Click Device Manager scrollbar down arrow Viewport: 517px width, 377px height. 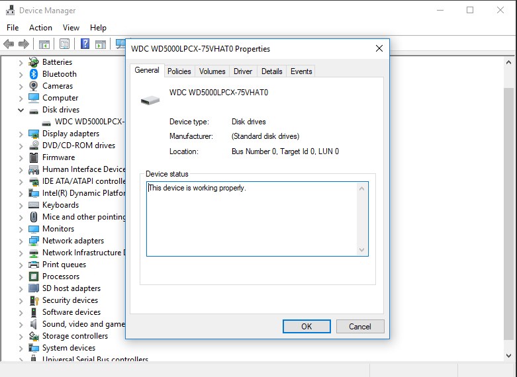(508, 356)
